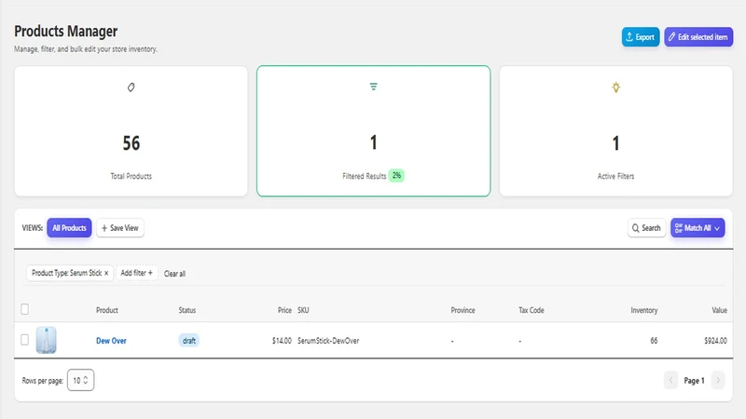Open the Rows per page selector
Viewport: 746px width, 419px height.
(x=80, y=380)
